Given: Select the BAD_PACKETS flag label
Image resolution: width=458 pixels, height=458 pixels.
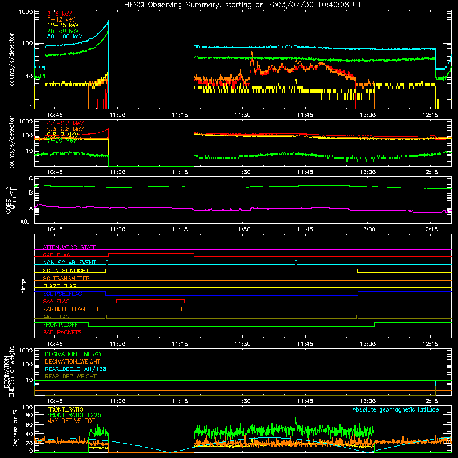Looking at the screenshot, I should click(62, 332).
